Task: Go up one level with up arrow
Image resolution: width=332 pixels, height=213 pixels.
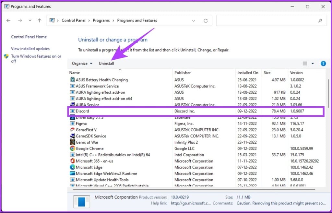Action: click(40, 20)
